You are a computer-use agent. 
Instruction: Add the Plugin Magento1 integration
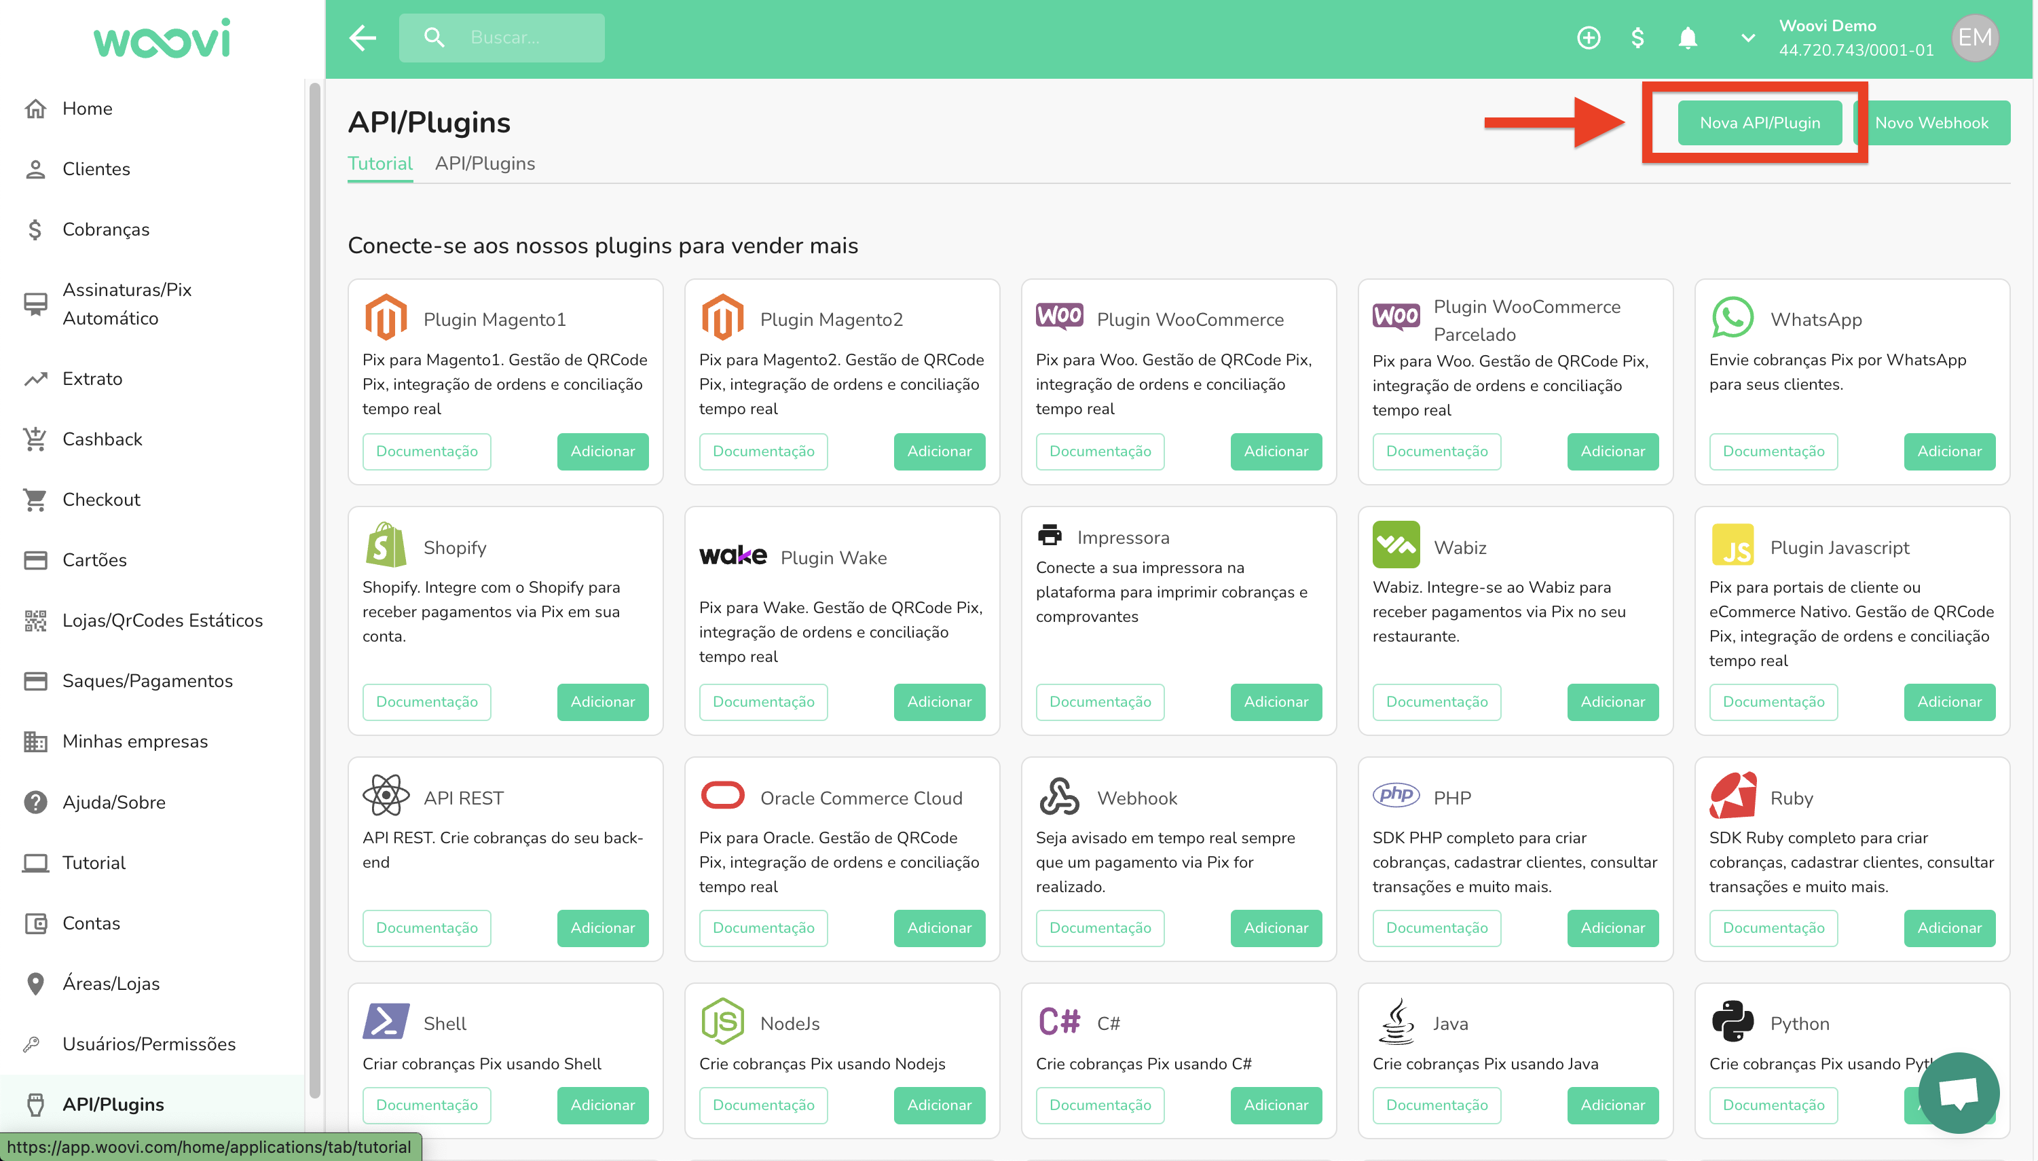coord(602,451)
